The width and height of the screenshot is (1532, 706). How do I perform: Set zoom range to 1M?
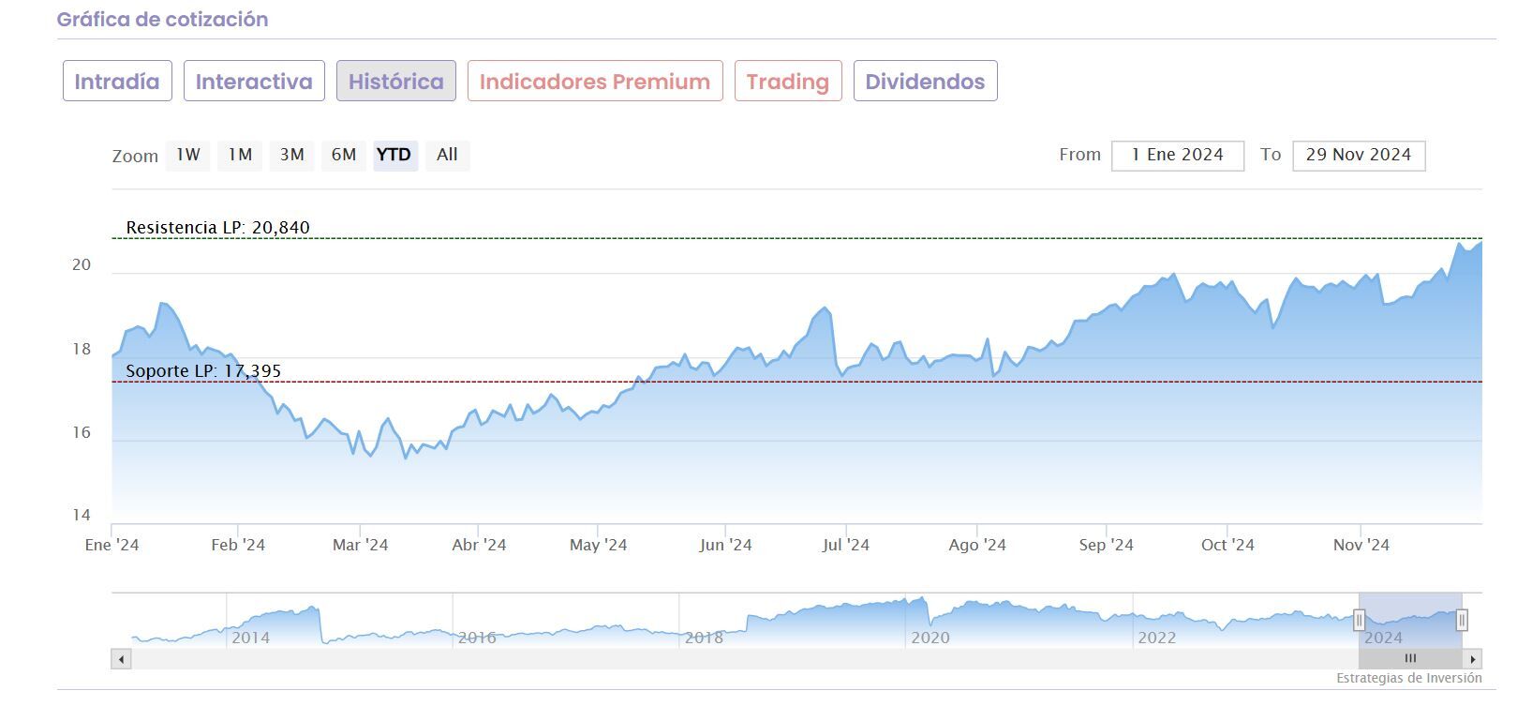pyautogui.click(x=241, y=155)
